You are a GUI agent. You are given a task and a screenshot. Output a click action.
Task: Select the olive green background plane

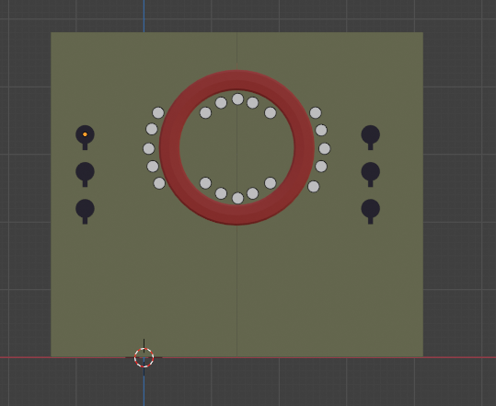(x=236, y=284)
